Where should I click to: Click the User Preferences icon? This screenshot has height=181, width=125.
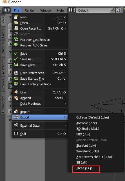pos(16,73)
